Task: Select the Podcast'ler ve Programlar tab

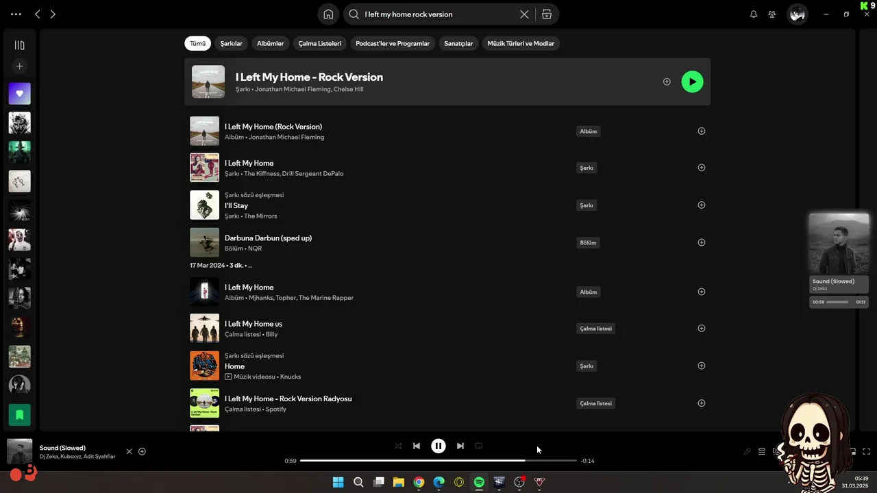Action: point(393,43)
